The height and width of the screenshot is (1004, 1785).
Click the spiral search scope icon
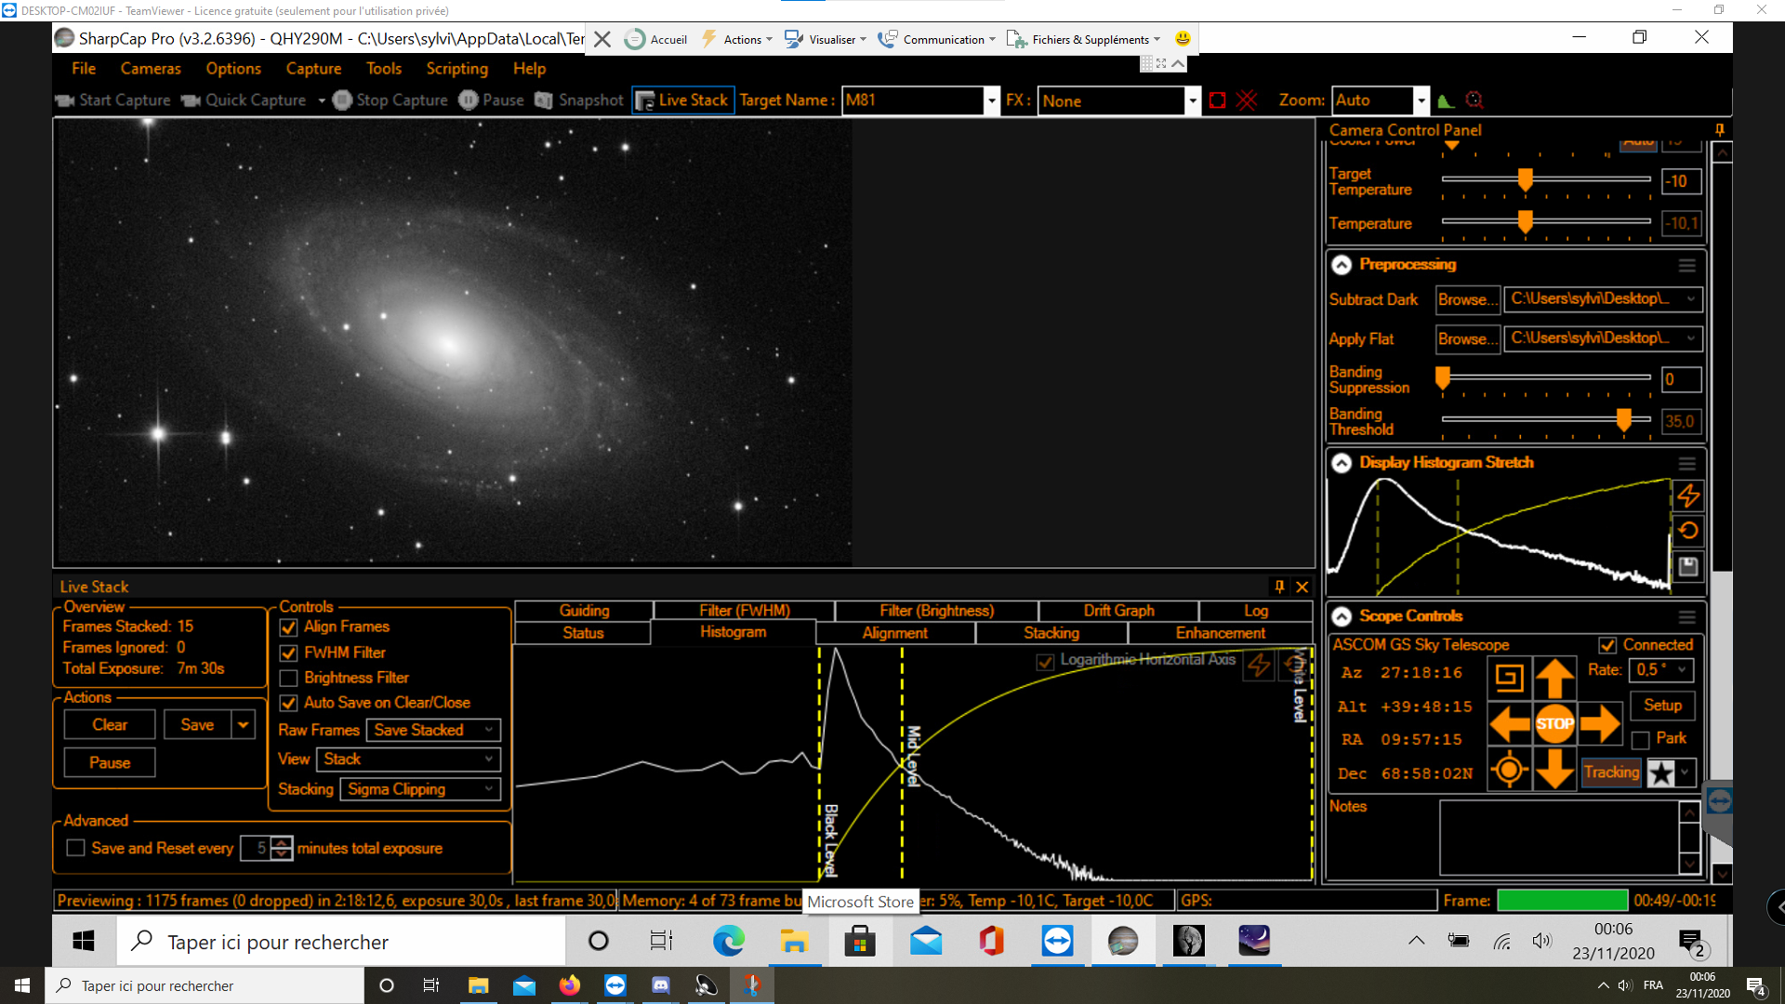[x=1508, y=678]
